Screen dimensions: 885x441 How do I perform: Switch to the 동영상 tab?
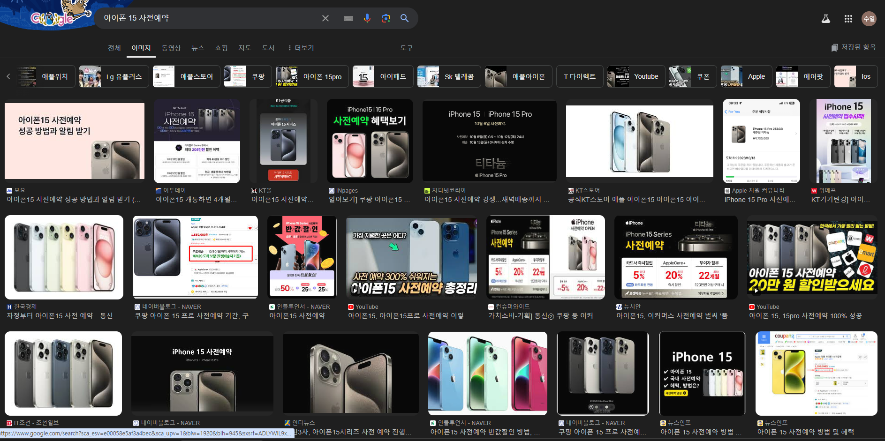coord(171,48)
